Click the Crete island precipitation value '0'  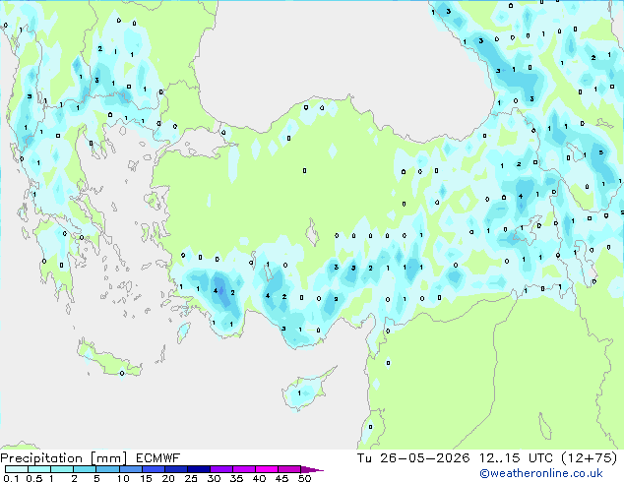point(122,373)
